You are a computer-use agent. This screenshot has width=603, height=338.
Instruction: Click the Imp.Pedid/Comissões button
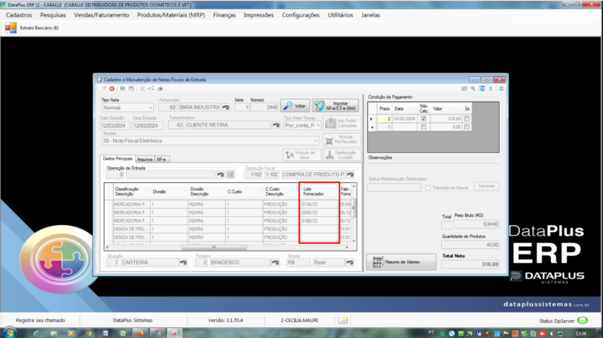pyautogui.click(x=342, y=123)
